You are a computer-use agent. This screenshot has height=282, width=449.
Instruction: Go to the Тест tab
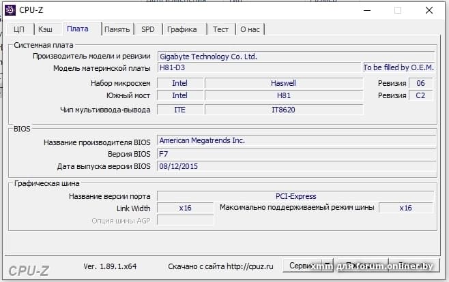(220, 29)
